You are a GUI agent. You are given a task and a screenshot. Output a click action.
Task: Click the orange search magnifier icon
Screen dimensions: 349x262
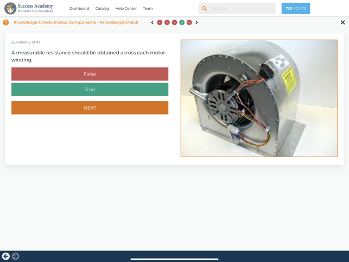pos(204,9)
